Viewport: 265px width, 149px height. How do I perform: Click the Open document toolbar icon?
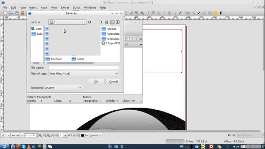coord(10,13)
